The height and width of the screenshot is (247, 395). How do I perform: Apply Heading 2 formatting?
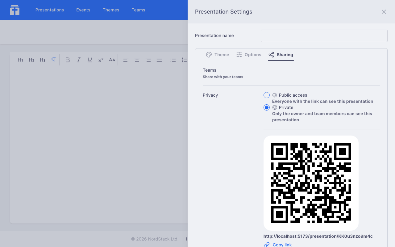pos(31,60)
